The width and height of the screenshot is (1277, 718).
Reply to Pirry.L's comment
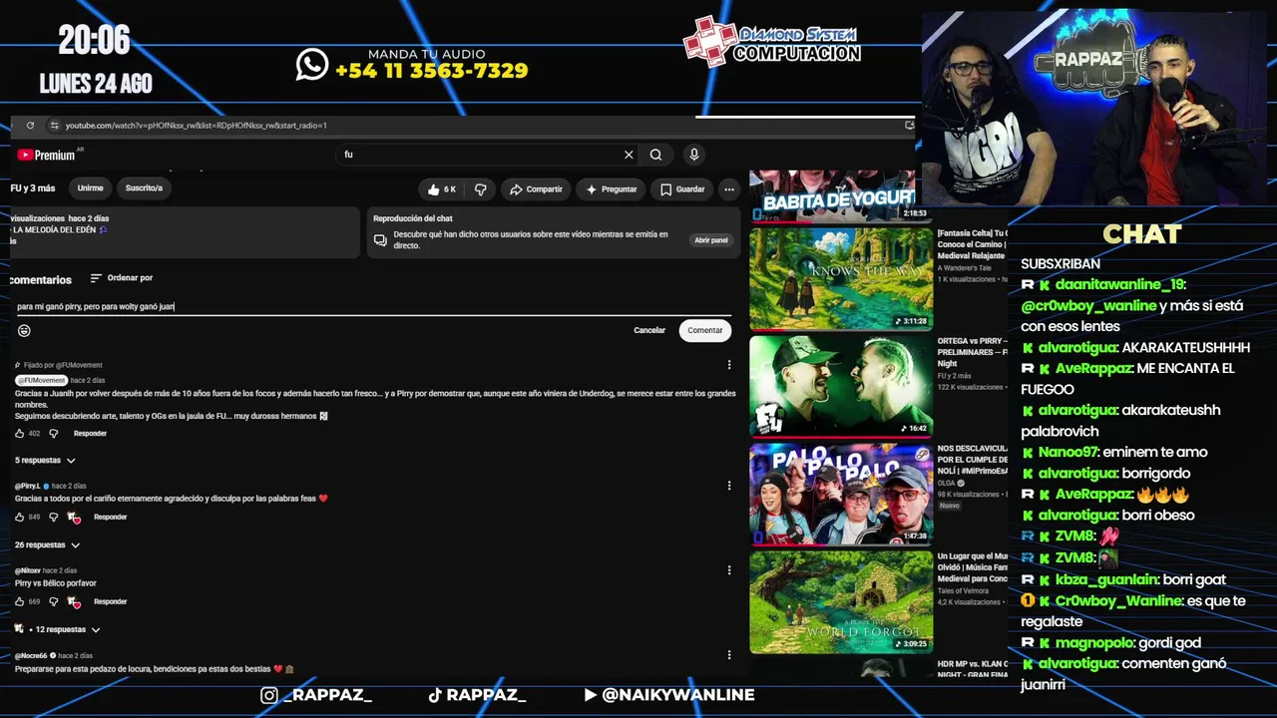pyautogui.click(x=110, y=518)
